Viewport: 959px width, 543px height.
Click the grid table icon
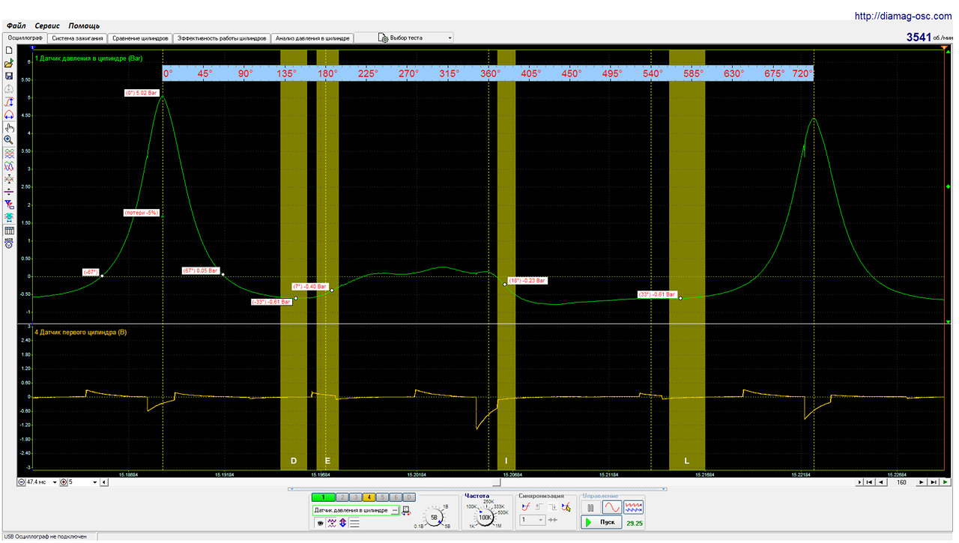[x=9, y=230]
